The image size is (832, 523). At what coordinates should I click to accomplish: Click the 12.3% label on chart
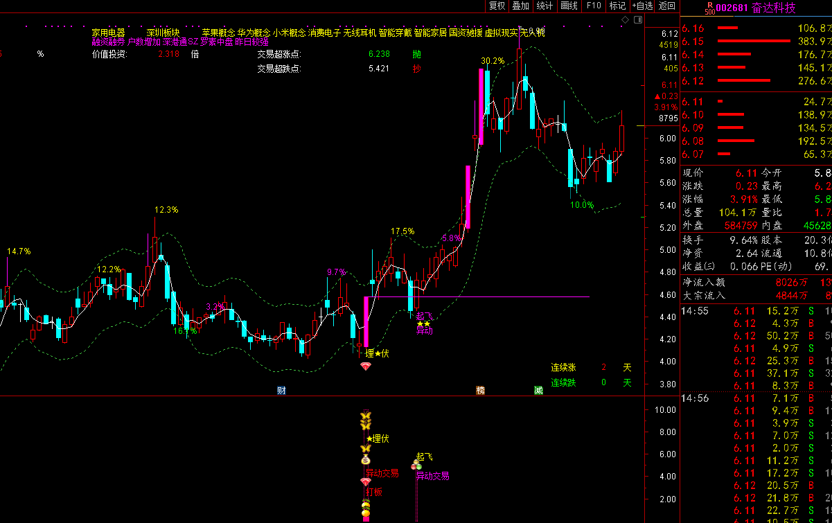pos(166,209)
